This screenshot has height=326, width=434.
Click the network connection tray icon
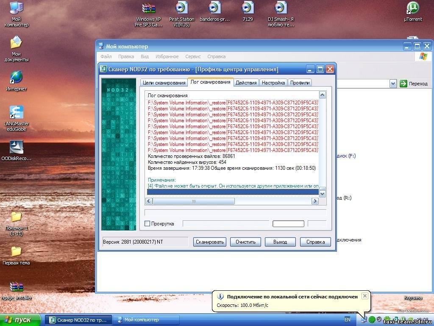(x=364, y=320)
